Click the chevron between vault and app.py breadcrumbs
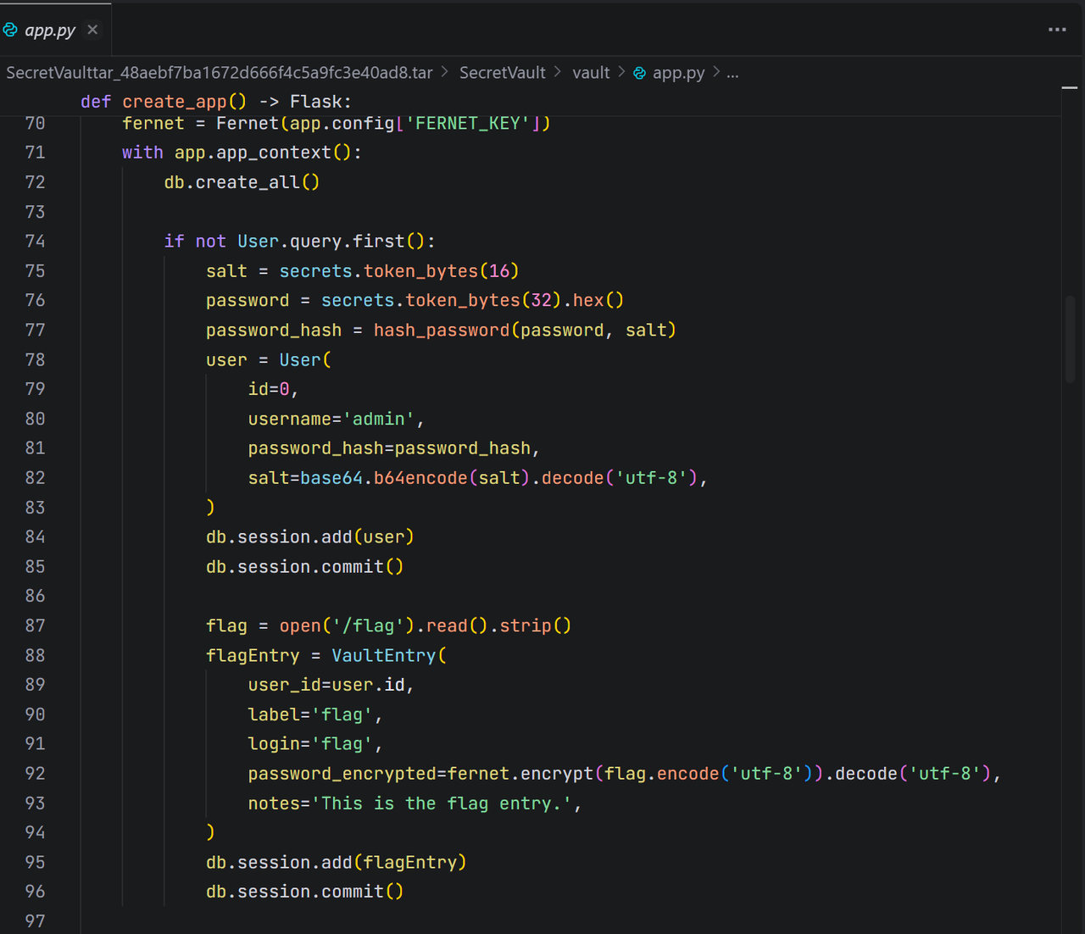The image size is (1085, 934). coord(621,73)
